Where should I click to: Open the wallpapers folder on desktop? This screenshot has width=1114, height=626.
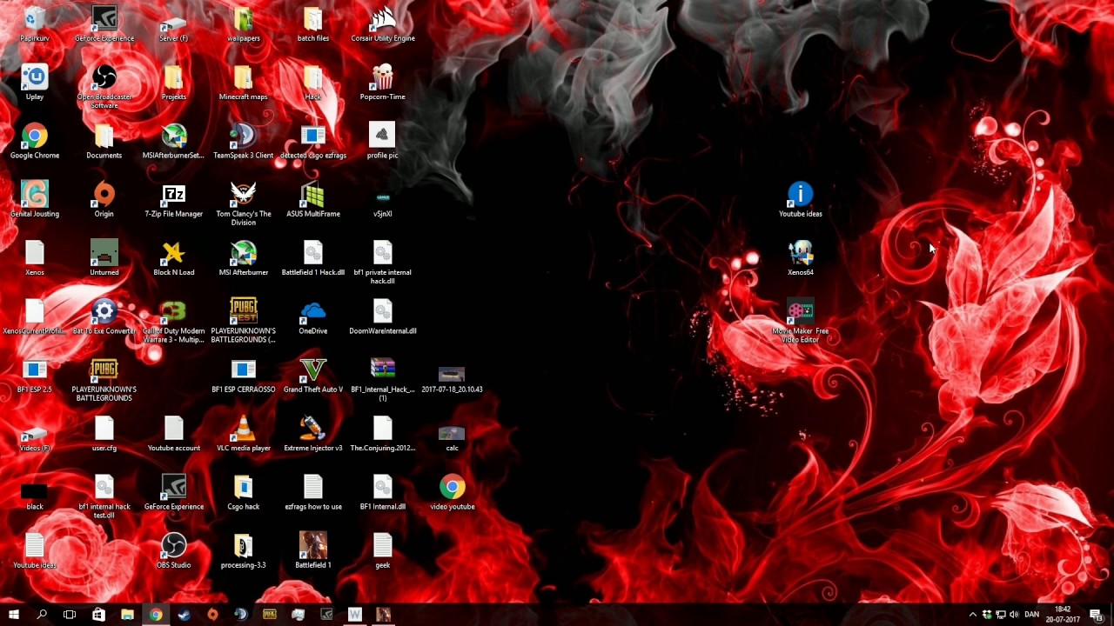[243, 24]
